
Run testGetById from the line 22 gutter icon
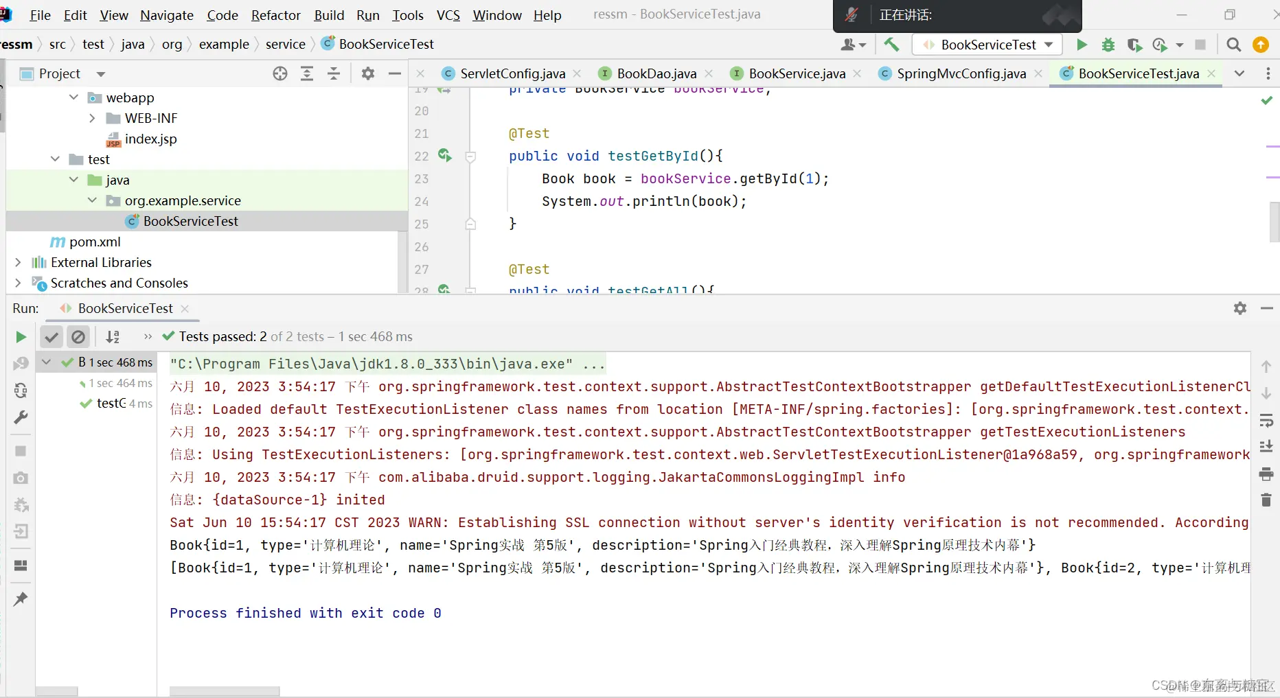pyautogui.click(x=444, y=156)
